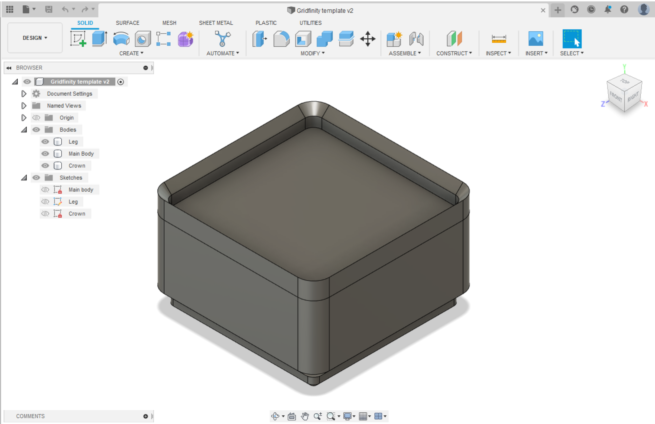Toggle visibility of Main Body
The width and height of the screenshot is (655, 424).
45,154
